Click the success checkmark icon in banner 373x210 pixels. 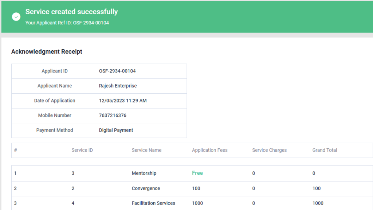coord(16,17)
